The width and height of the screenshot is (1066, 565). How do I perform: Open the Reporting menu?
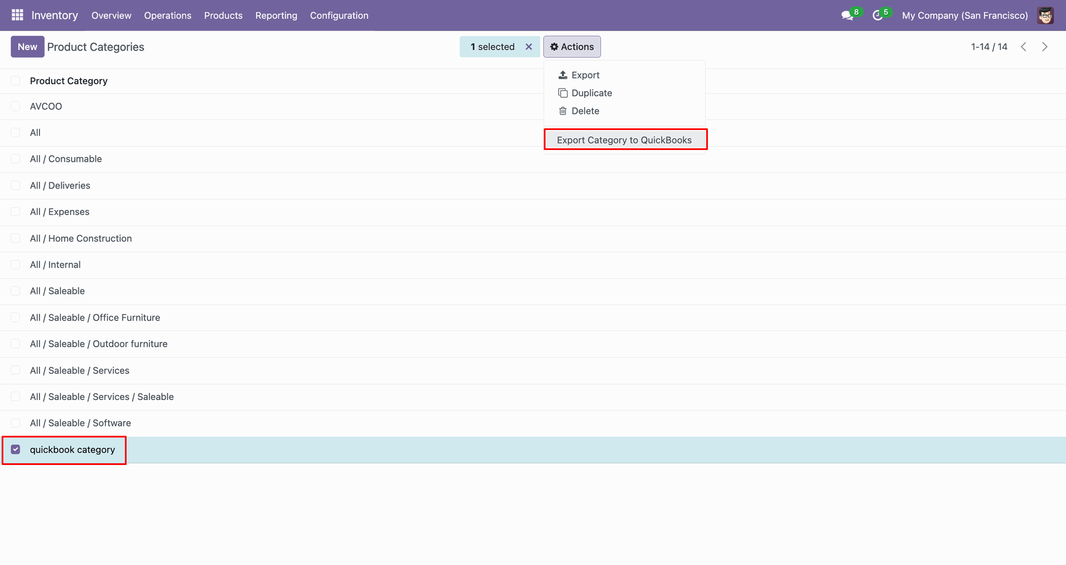[276, 16]
